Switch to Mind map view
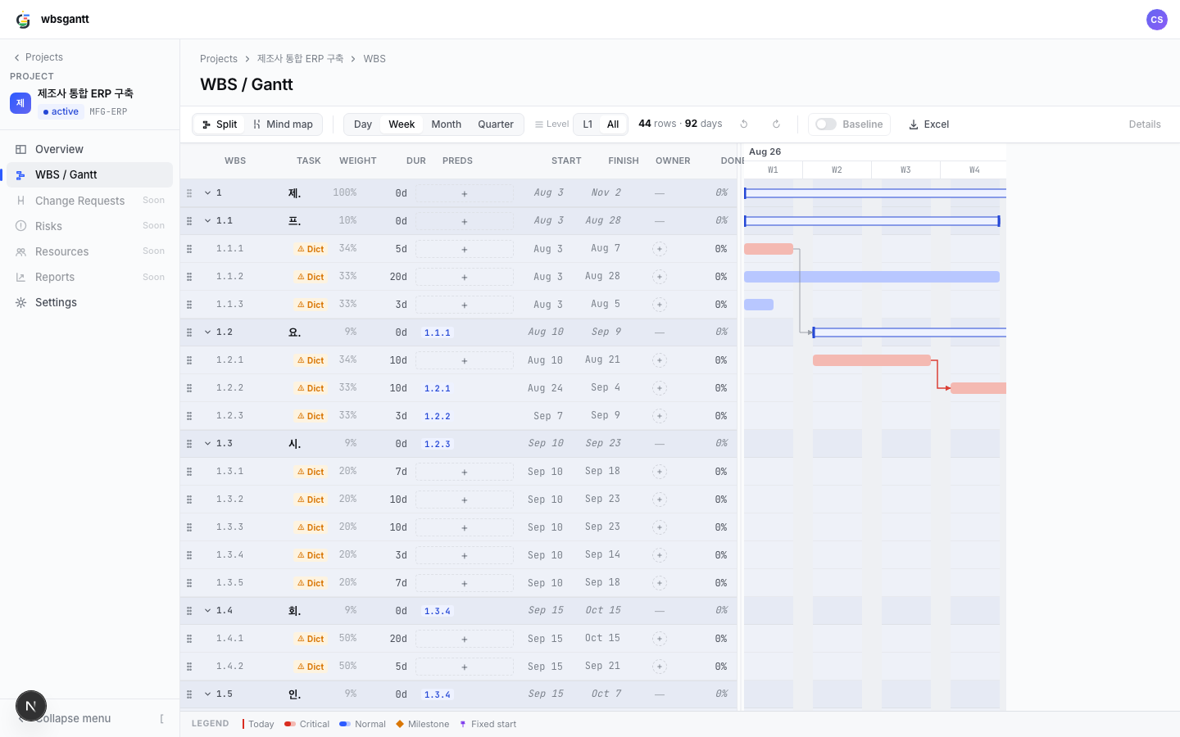This screenshot has width=1180, height=737. [x=283, y=124]
